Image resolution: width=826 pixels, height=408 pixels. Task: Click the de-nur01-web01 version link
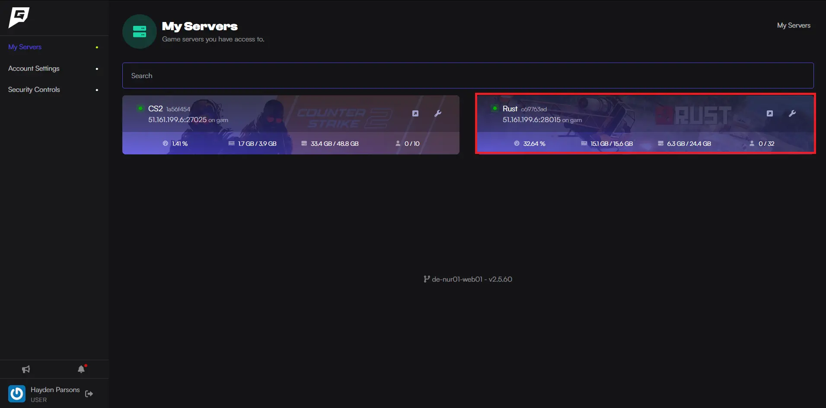[468, 279]
